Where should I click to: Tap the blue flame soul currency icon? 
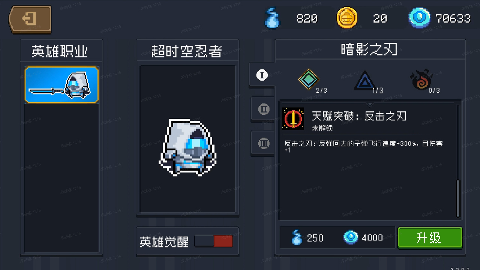click(x=271, y=18)
